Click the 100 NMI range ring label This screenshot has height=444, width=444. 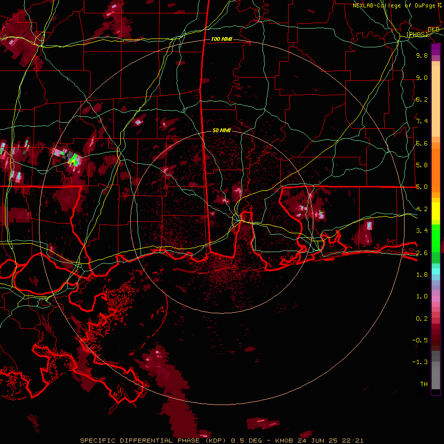tap(222, 39)
